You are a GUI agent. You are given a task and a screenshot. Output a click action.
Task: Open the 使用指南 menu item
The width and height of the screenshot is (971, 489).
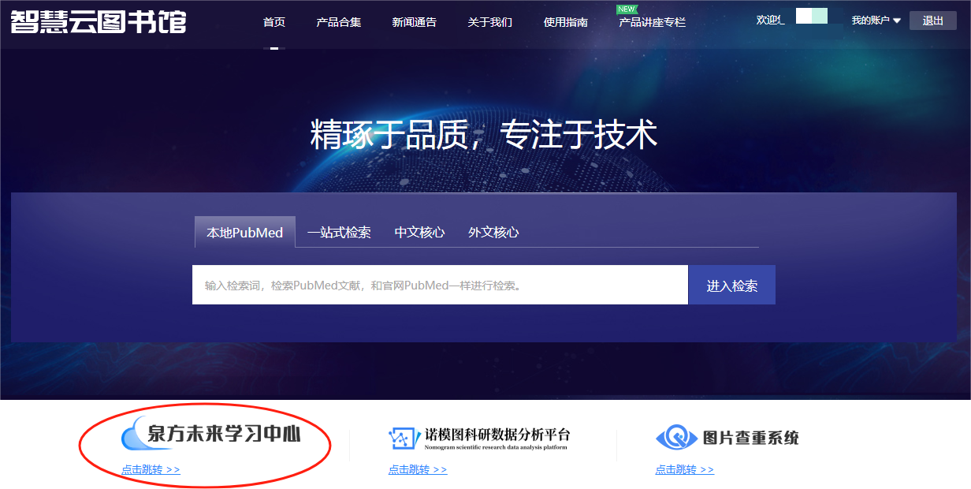pyautogui.click(x=565, y=22)
